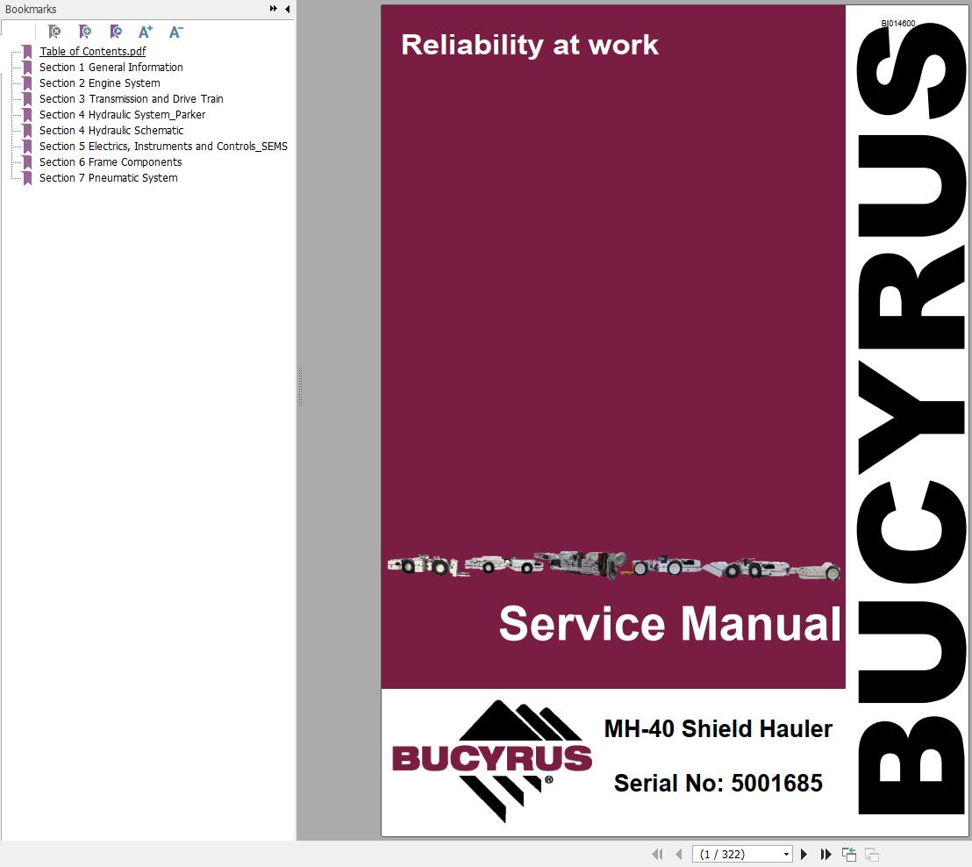Open Section 4 Hydraulic Schematic bookmark
This screenshot has height=867, width=972.
111,130
